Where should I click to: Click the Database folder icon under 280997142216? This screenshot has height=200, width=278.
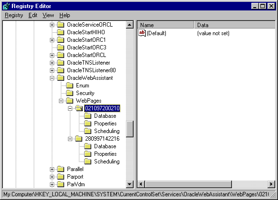(x=88, y=146)
